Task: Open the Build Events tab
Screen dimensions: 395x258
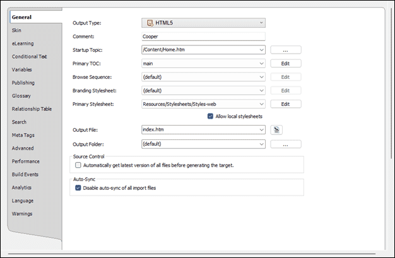Action: (25, 174)
